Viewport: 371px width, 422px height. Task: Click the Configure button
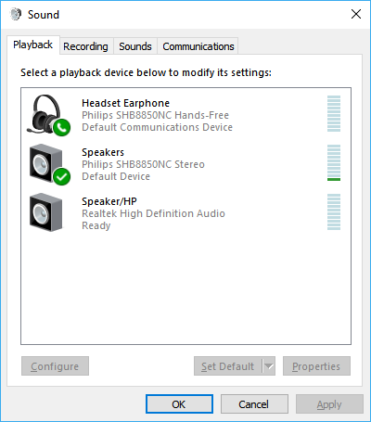pyautogui.click(x=55, y=366)
